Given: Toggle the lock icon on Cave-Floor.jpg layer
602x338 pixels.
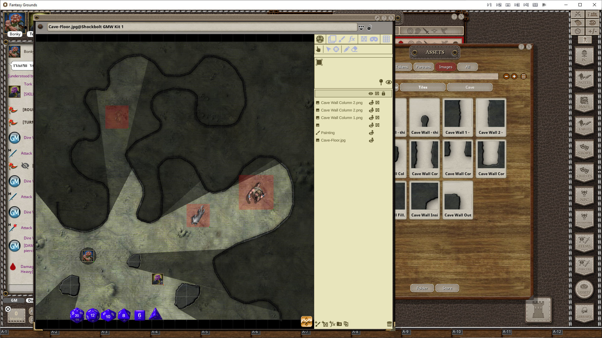Looking at the screenshot, I should pyautogui.click(x=384, y=140).
